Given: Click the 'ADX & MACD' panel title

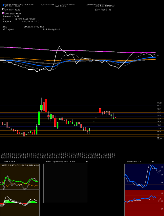Looking at the screenshot, I should point(10,162).
